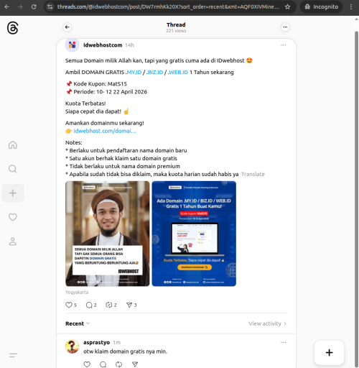This screenshot has height=368, width=359.
Task: Like asprastyo's reply
Action: coord(87,364)
